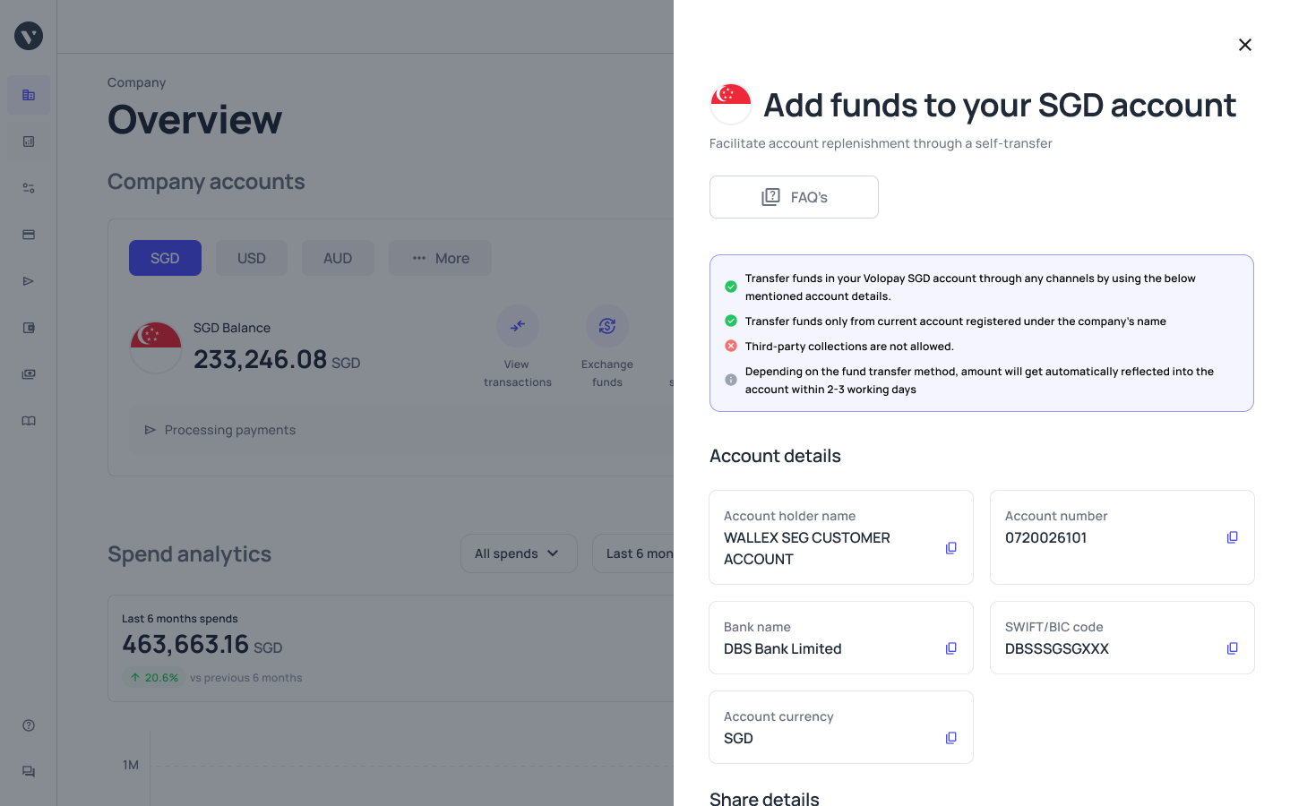This screenshot has height=806, width=1290.
Task: Click the Volopay logo in sidebar
Action: tap(29, 36)
